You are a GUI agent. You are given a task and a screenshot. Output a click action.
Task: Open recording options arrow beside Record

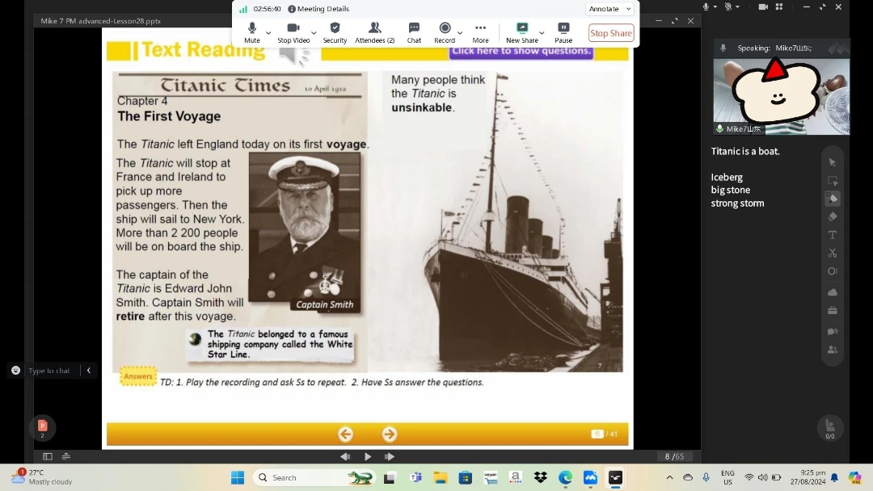click(x=460, y=33)
